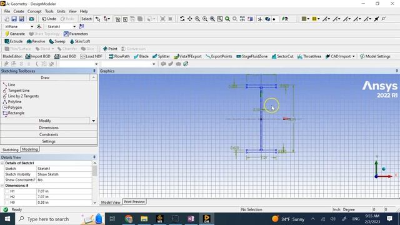Click the Revolve tool

point(36,41)
